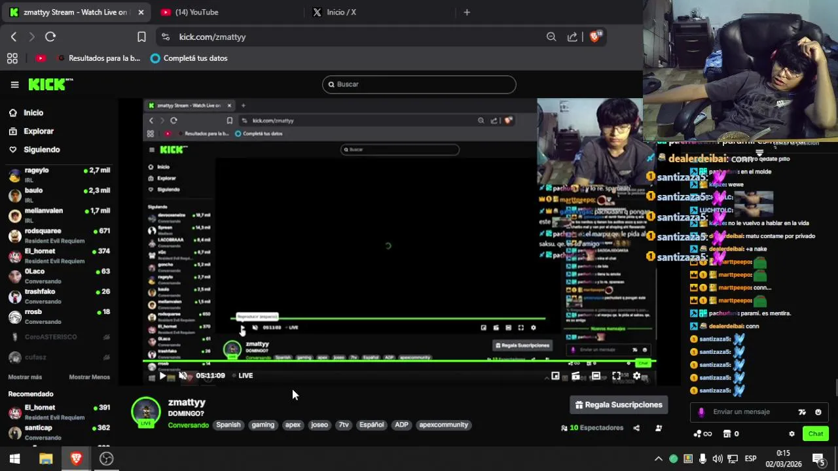Open YouTube bookmark icon

click(x=41, y=58)
